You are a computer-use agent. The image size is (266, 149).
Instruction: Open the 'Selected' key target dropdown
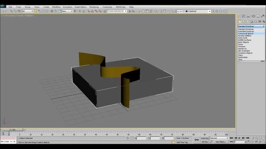click(219, 138)
